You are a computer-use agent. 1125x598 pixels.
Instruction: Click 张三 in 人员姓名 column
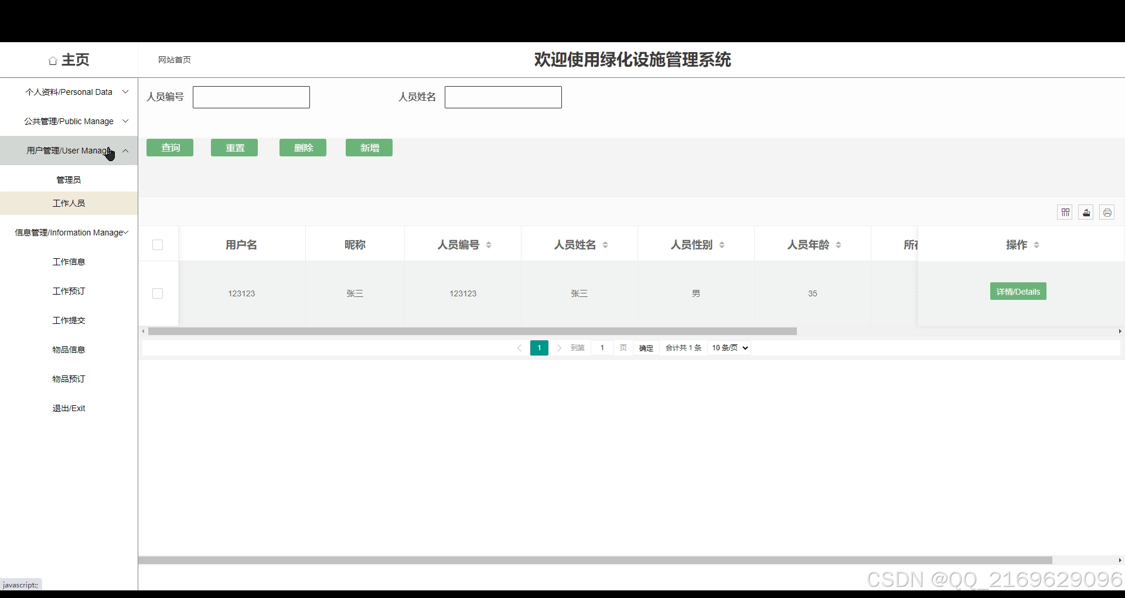[x=579, y=293]
